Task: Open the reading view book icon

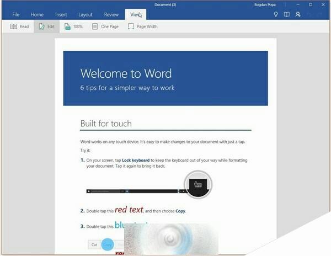Action: tap(287, 14)
